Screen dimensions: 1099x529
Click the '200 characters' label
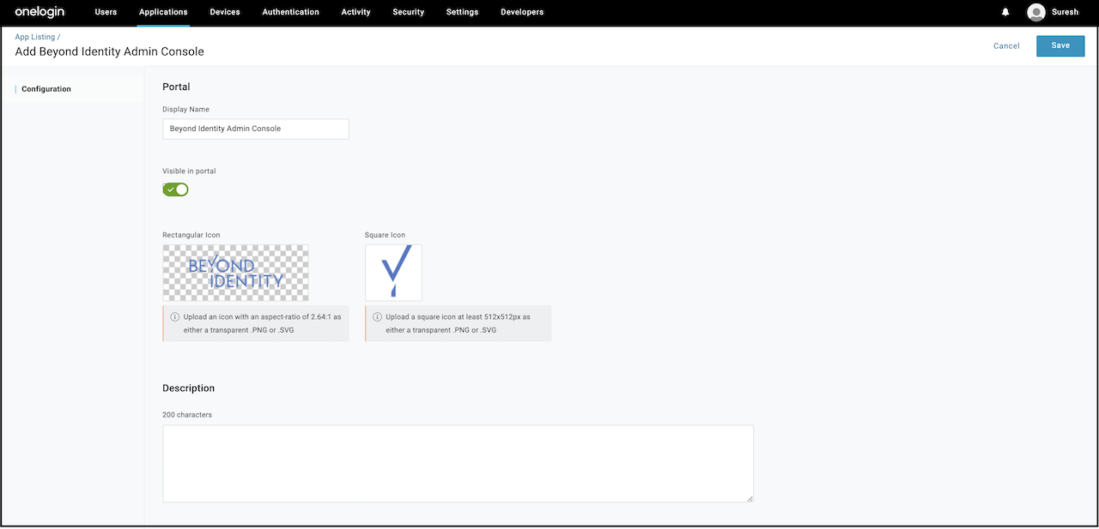pyautogui.click(x=187, y=415)
